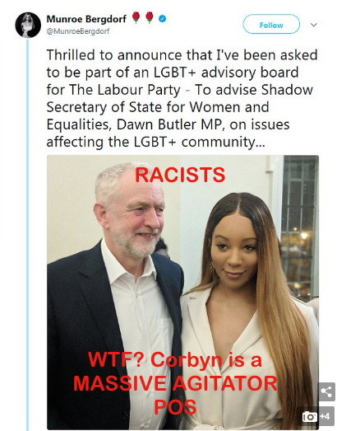Click the +4 more photos count
337x431 pixels.
[x=325, y=416]
